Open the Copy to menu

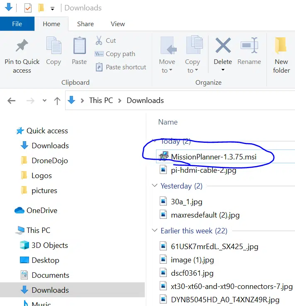coord(193,55)
